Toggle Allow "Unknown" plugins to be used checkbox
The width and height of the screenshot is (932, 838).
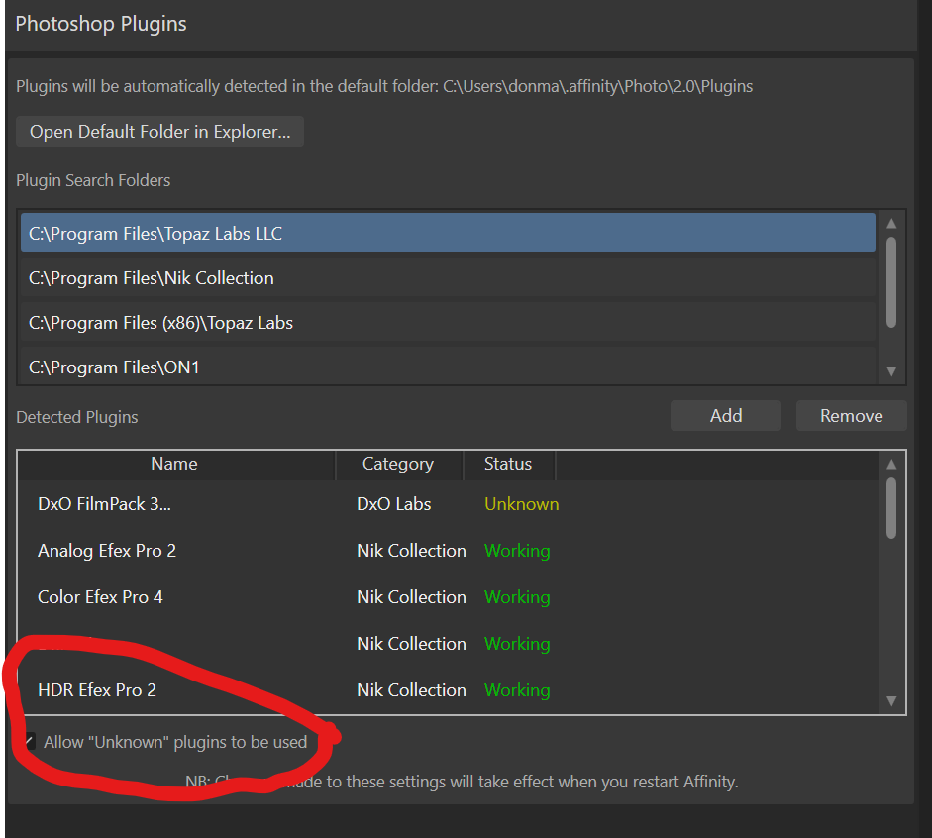28,741
